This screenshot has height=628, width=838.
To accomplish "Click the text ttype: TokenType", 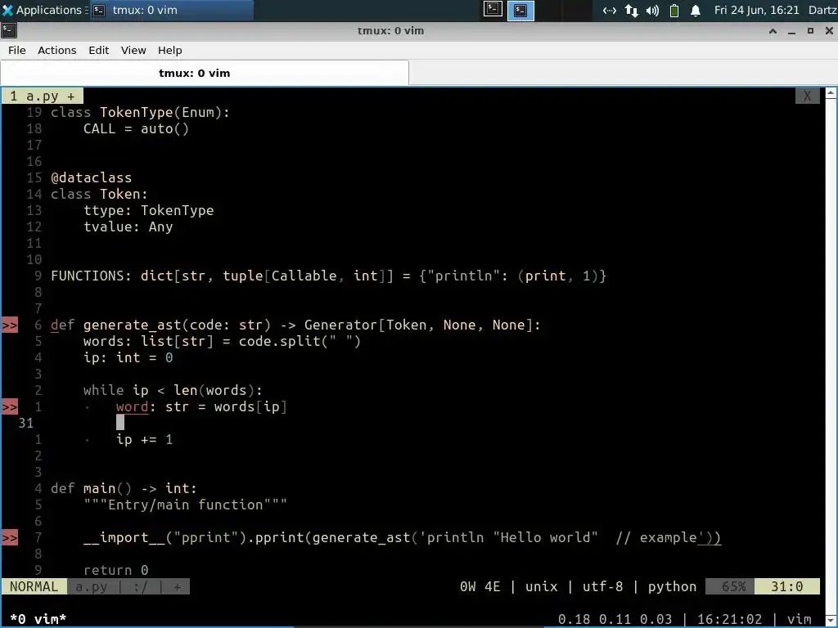I will click(149, 210).
